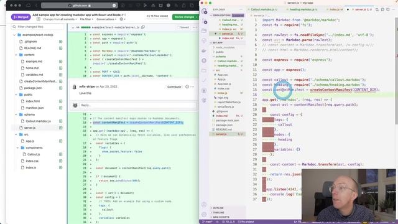The width and height of the screenshot is (398, 224).
Task: Open logo.svg in the VS Code src folder
Action: [x=223, y=98]
